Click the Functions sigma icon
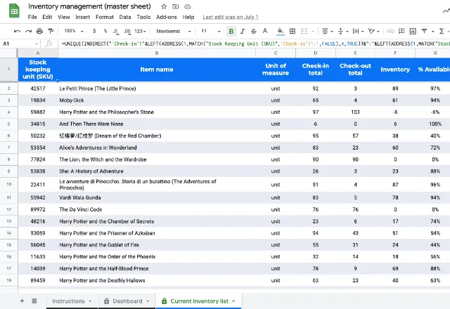This screenshot has width=450, height=309. click(442, 31)
